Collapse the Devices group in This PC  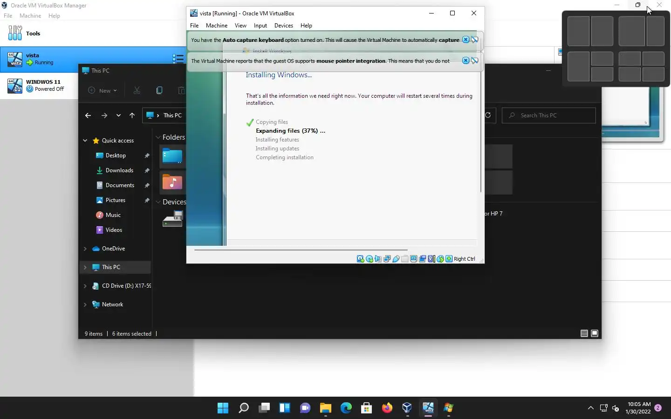point(158,202)
